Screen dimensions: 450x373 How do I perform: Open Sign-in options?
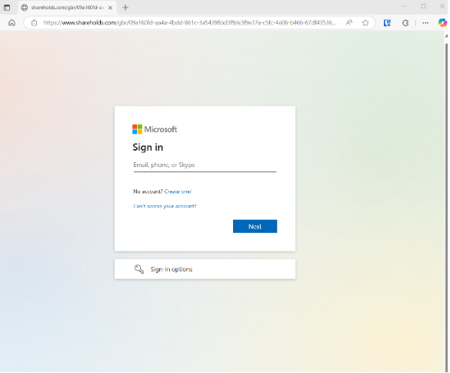tap(205, 269)
